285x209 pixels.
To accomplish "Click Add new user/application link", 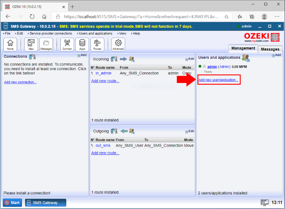I will point(218,80).
